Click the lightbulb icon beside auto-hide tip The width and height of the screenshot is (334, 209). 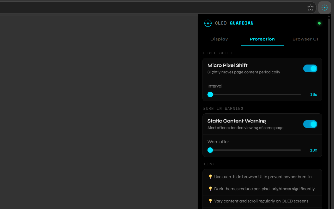pyautogui.click(x=210, y=177)
